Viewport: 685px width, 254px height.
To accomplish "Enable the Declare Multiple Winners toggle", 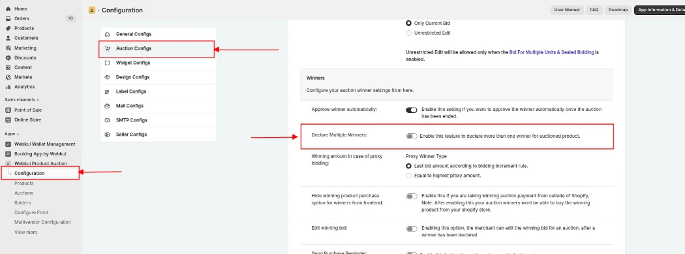I will pos(412,136).
